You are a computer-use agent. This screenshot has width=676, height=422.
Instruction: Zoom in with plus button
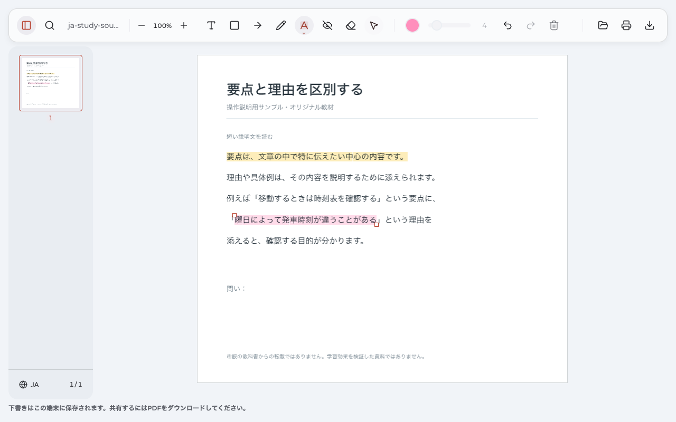point(184,25)
